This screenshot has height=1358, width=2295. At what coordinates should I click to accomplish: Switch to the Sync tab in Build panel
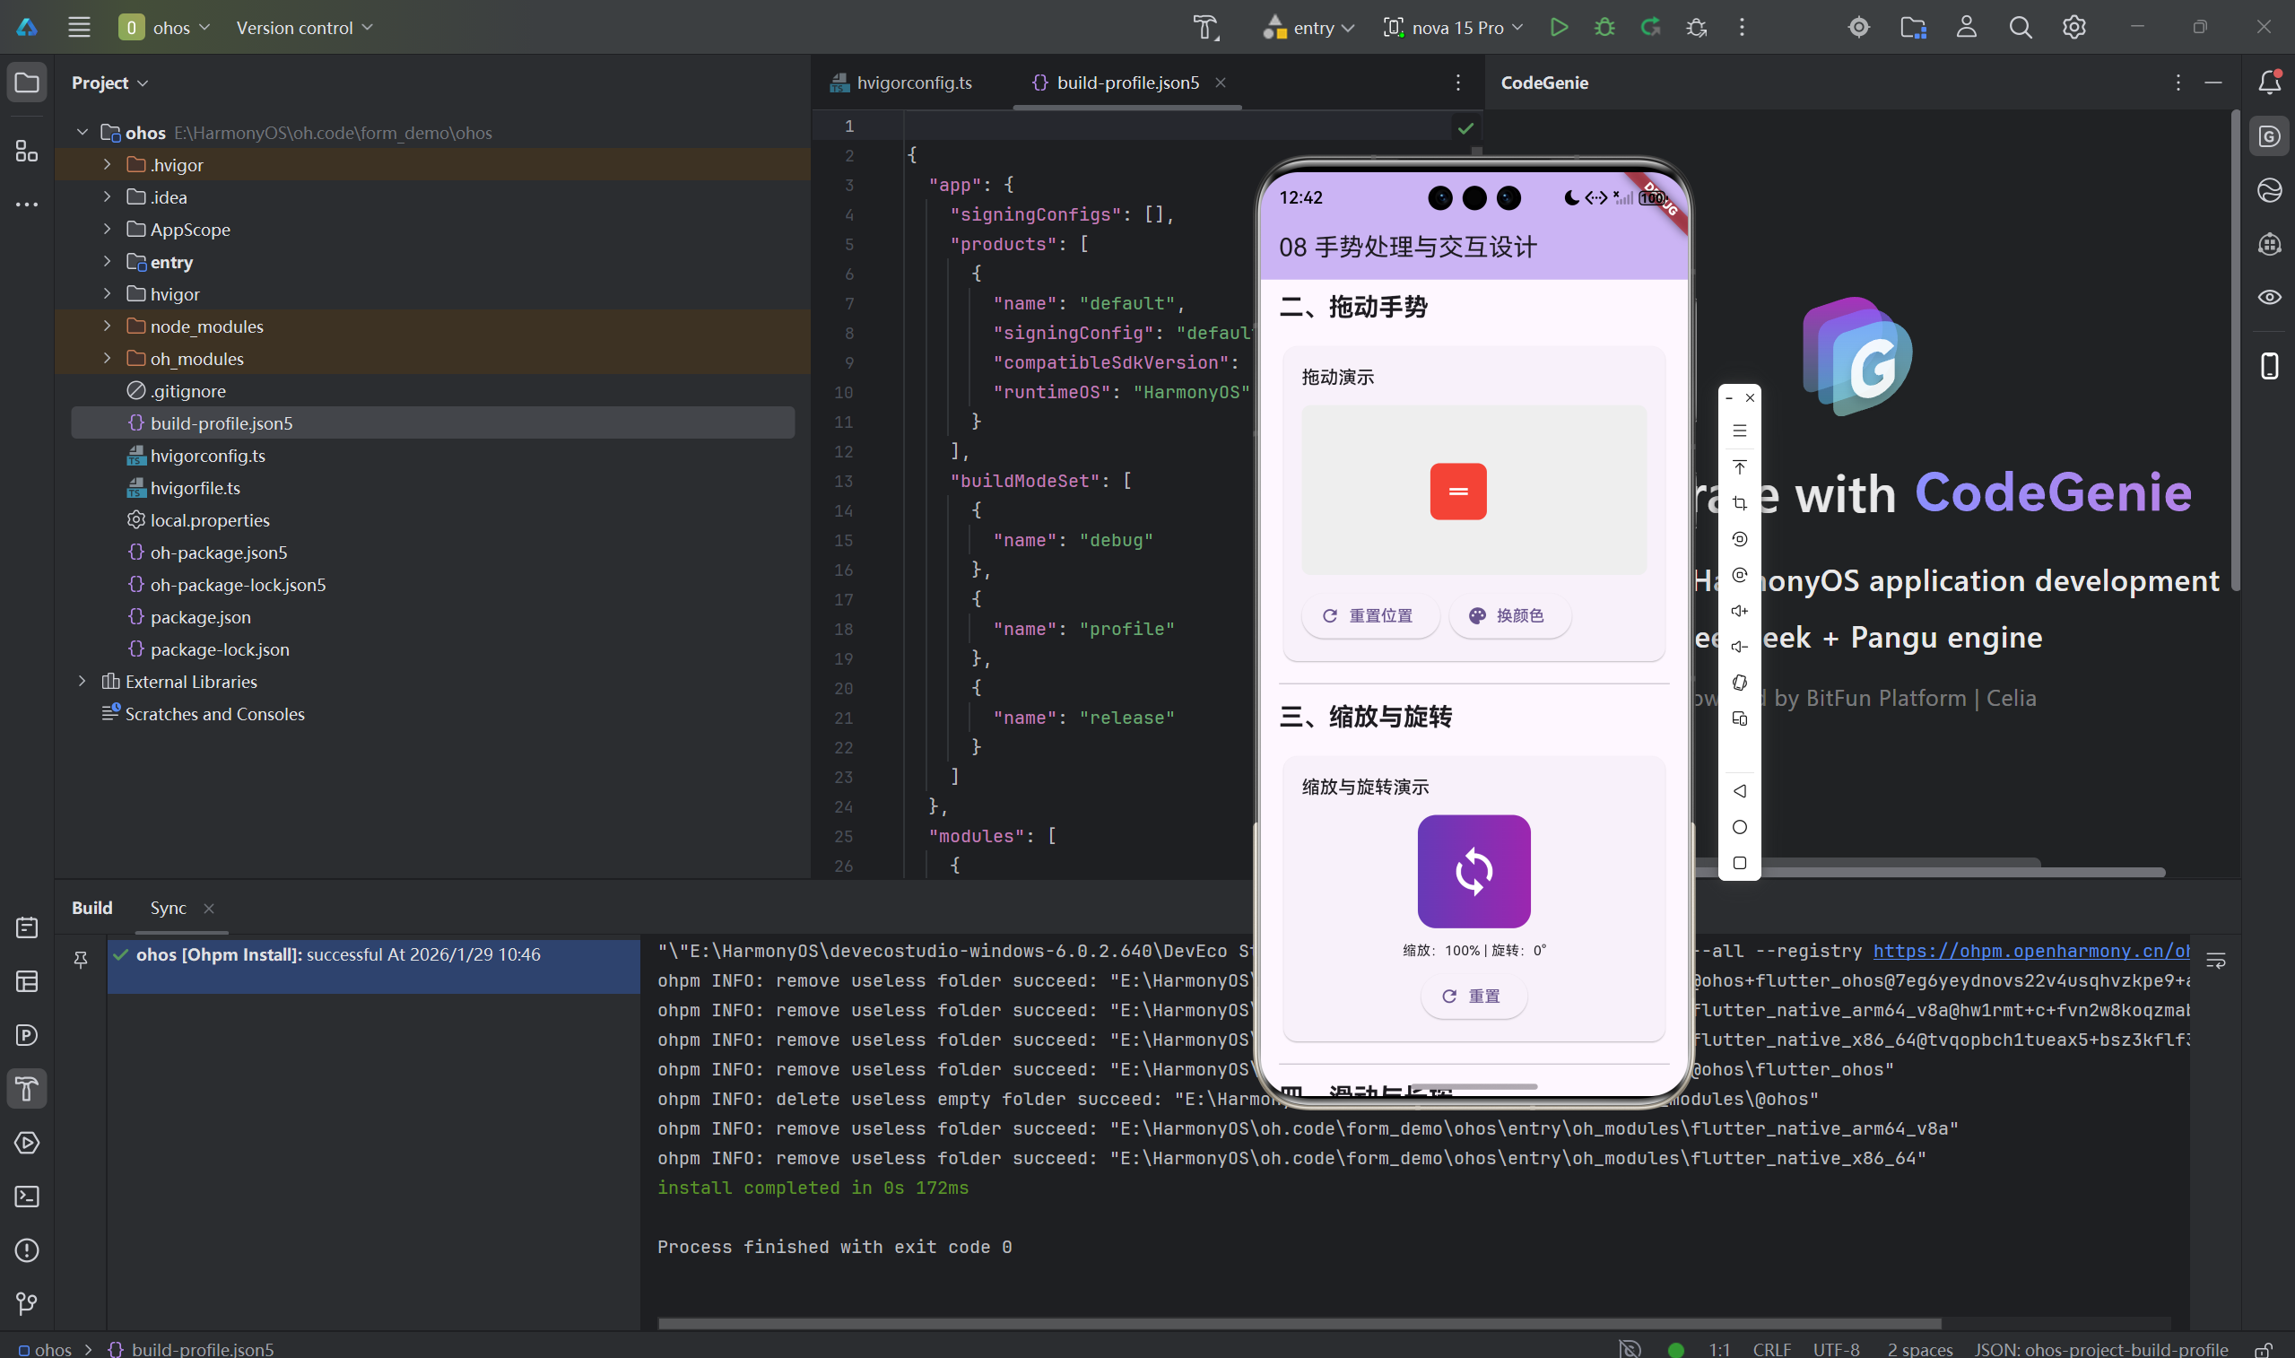coord(169,908)
